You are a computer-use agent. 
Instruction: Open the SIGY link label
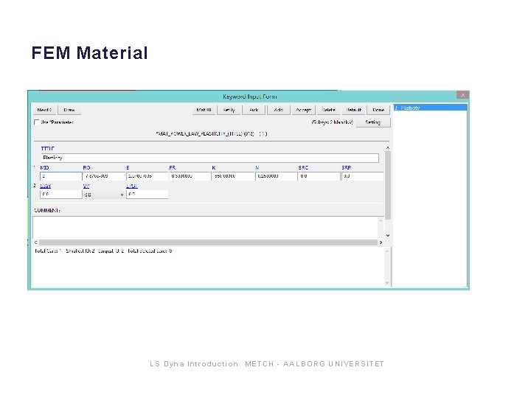[46, 186]
